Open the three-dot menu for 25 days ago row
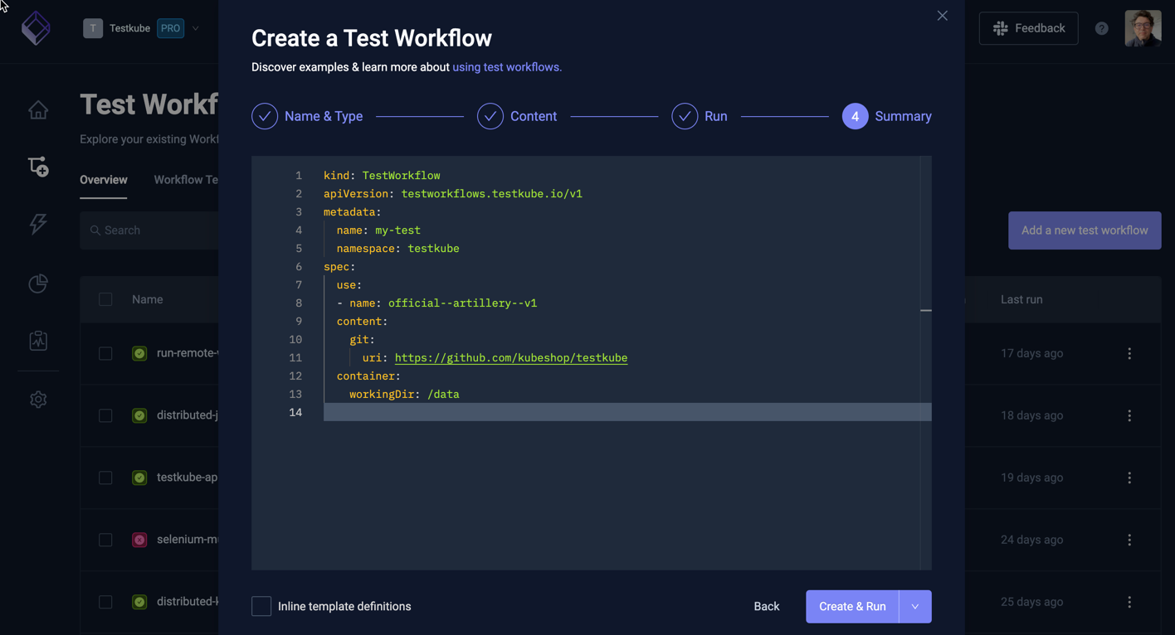The height and width of the screenshot is (635, 1175). [1129, 602]
